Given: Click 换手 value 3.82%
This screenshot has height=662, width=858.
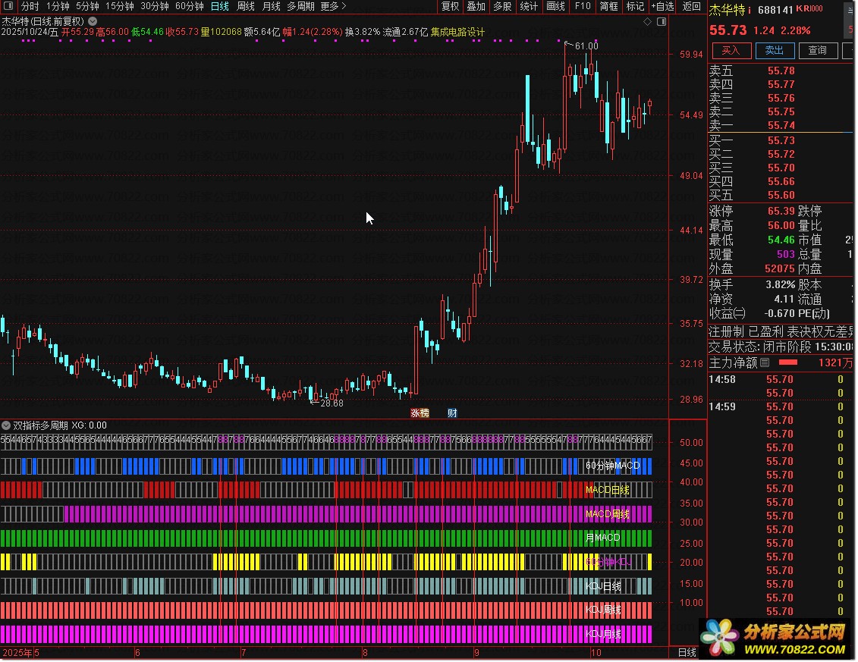Looking at the screenshot, I should point(781,284).
